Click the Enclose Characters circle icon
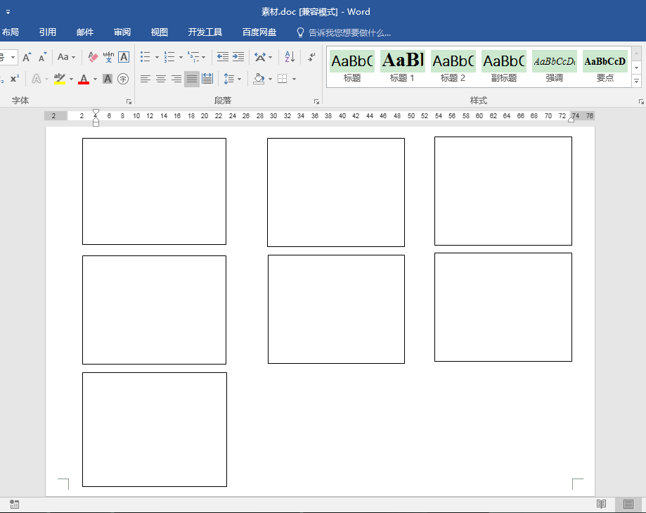The width and height of the screenshot is (646, 513). click(x=123, y=79)
